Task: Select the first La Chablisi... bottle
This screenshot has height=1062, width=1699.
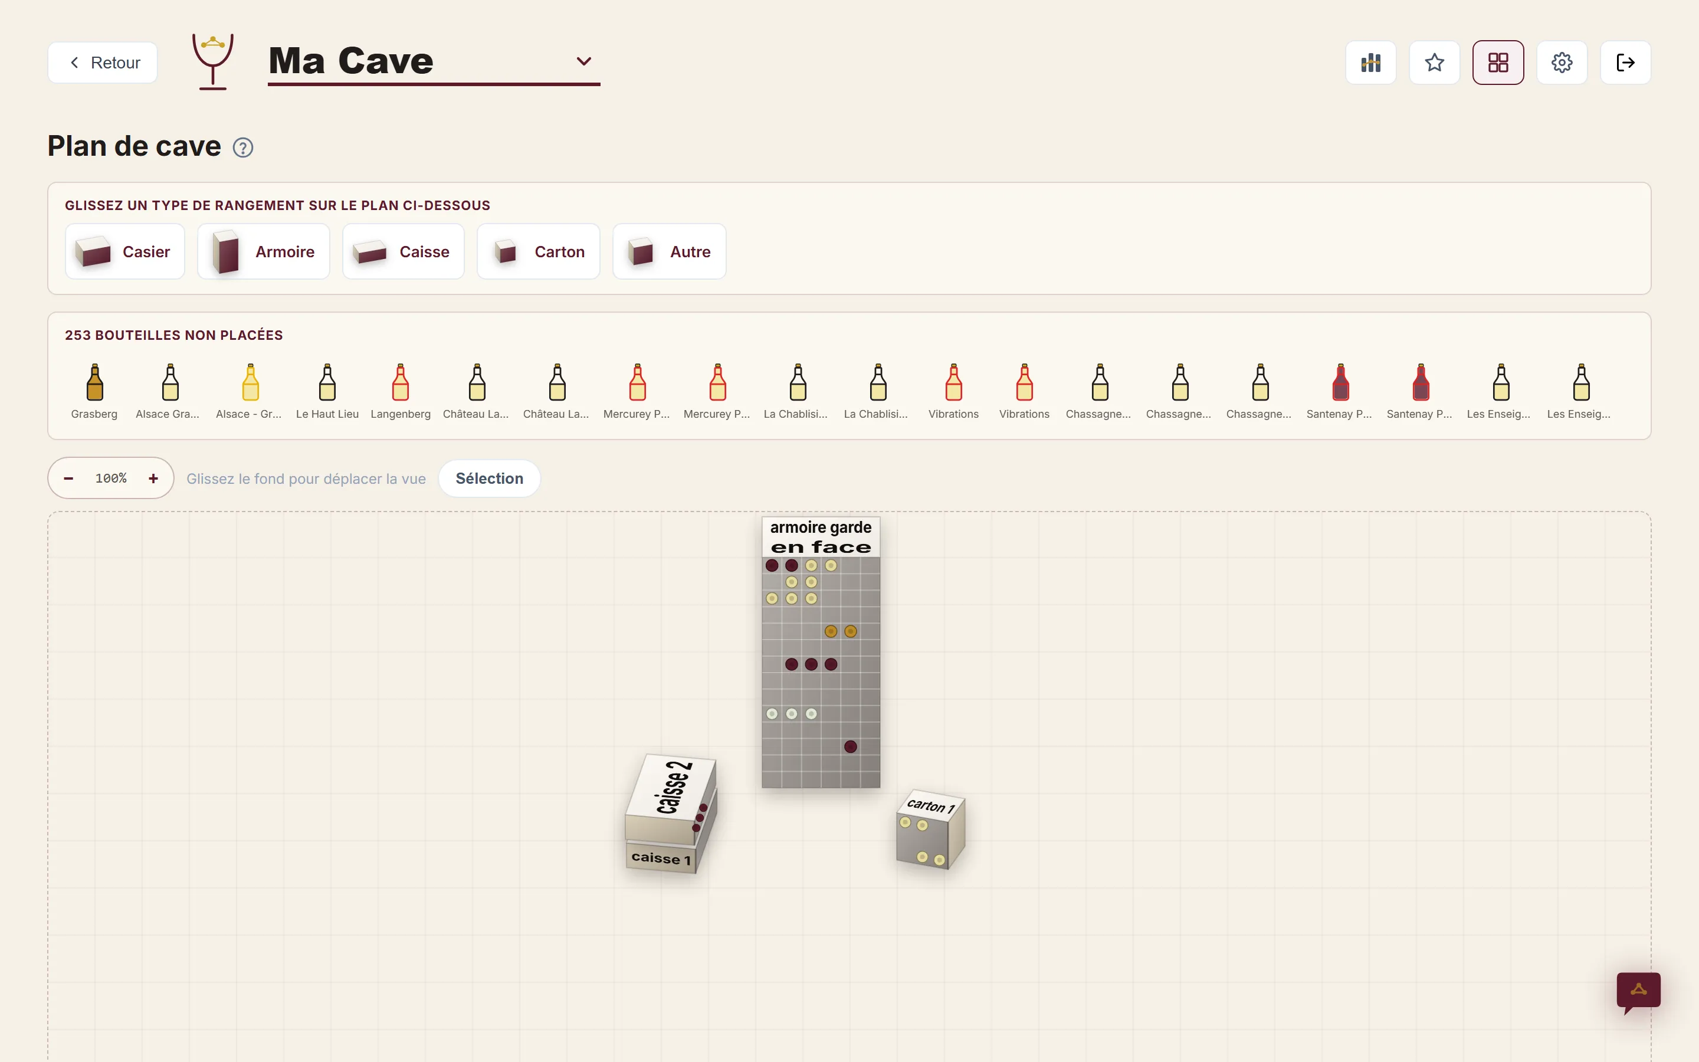Action: point(796,391)
